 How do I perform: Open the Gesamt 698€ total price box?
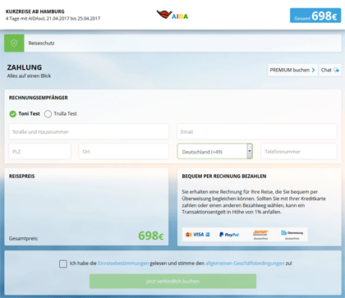315,16
